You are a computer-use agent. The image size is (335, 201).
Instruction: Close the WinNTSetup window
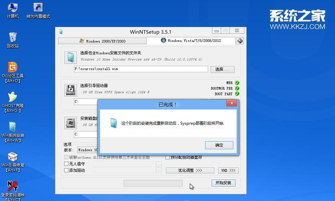click(237, 31)
